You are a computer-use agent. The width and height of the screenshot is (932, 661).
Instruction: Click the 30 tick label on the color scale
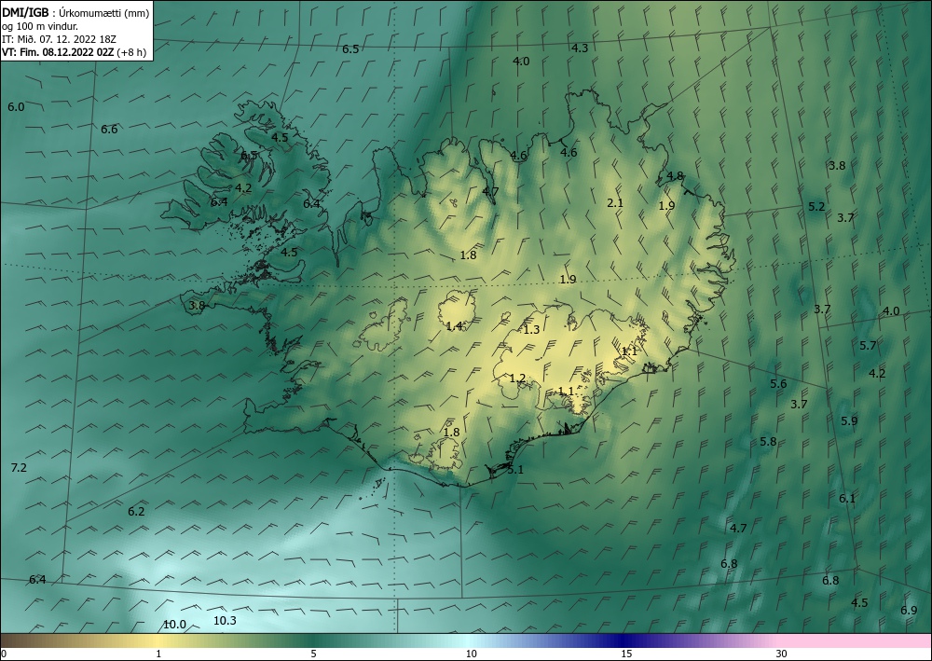tap(782, 654)
